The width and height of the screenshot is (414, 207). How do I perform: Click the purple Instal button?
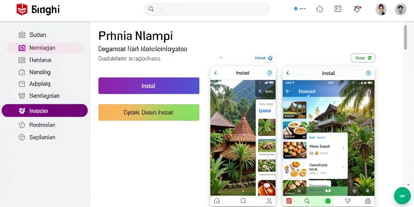(149, 86)
